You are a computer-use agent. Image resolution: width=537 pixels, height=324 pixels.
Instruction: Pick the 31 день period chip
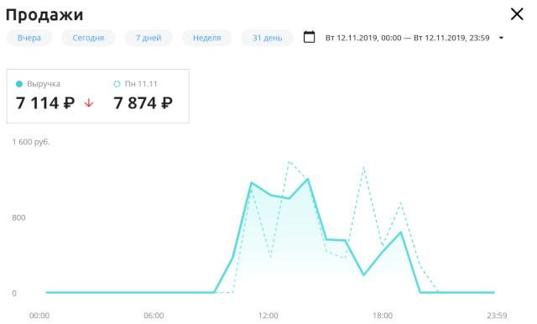pyautogui.click(x=268, y=38)
